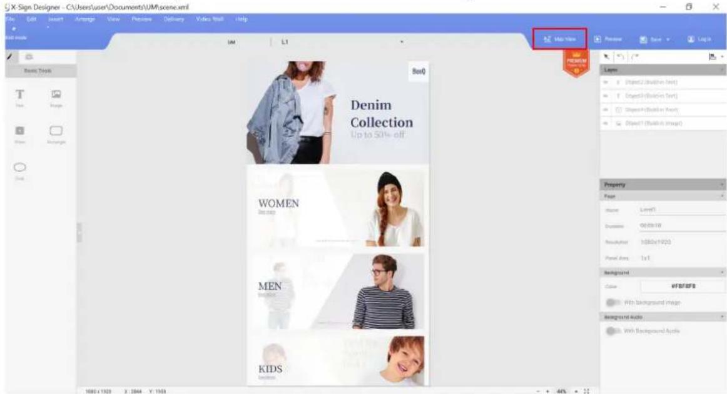Select the MEN banner on the canvas
Viewport: 727px width, 394px height.
coord(336,291)
